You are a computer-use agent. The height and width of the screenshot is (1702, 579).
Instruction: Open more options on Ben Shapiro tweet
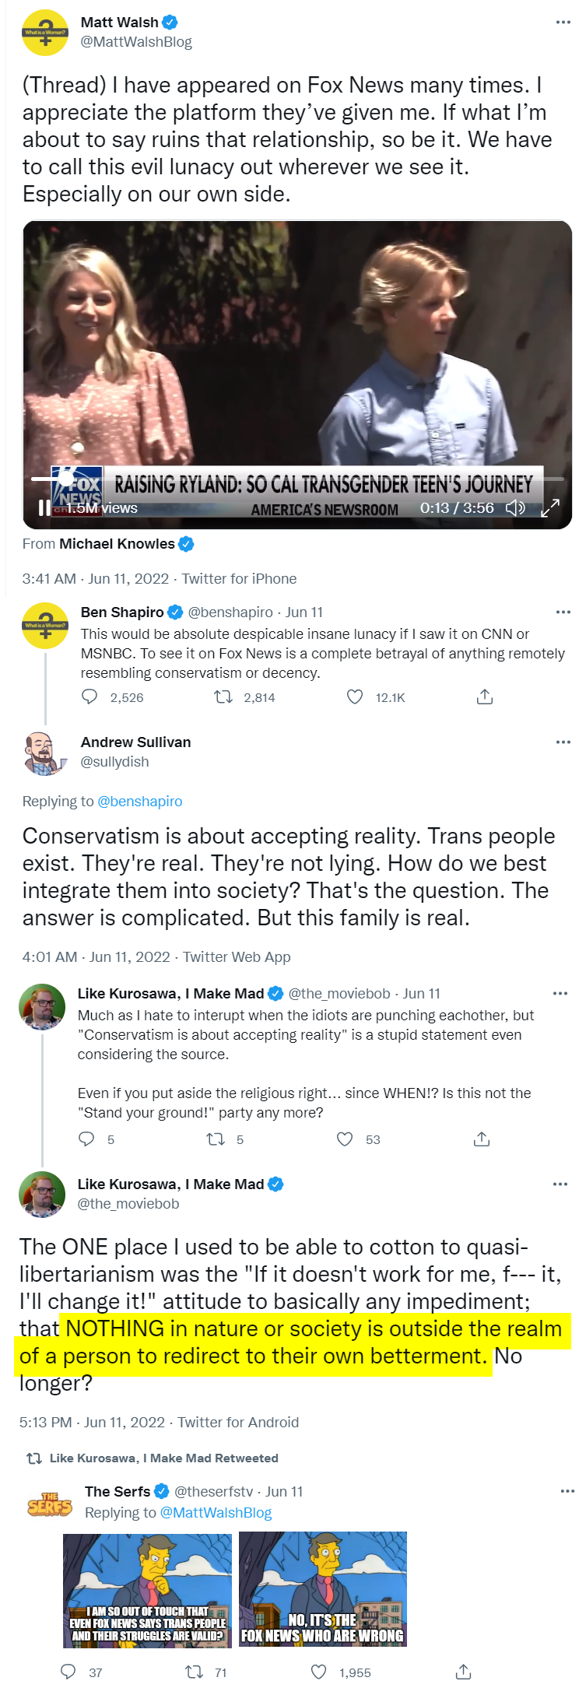tap(563, 612)
